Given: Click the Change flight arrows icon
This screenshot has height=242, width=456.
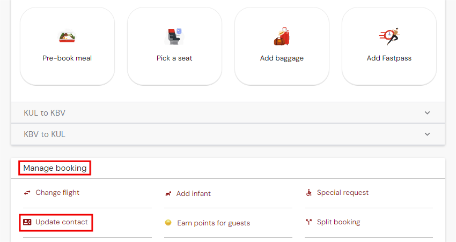Looking at the screenshot, I should (27, 193).
